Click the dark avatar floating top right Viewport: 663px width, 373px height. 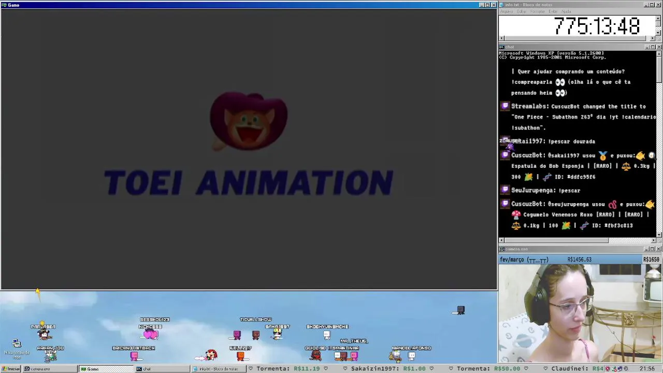(460, 310)
